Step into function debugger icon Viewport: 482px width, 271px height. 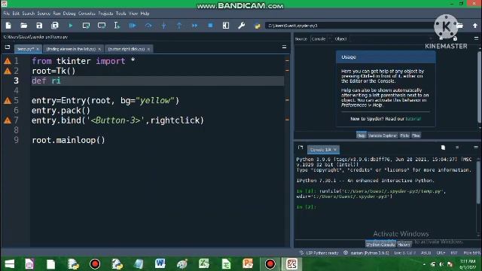pos(164,26)
